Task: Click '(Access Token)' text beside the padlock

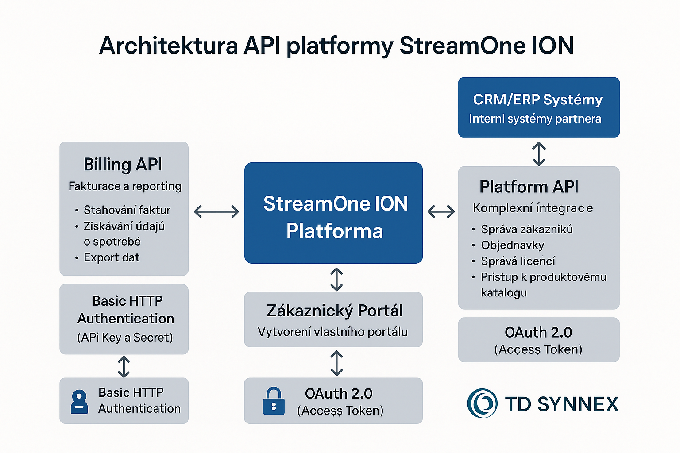Action: pyautogui.click(x=340, y=411)
